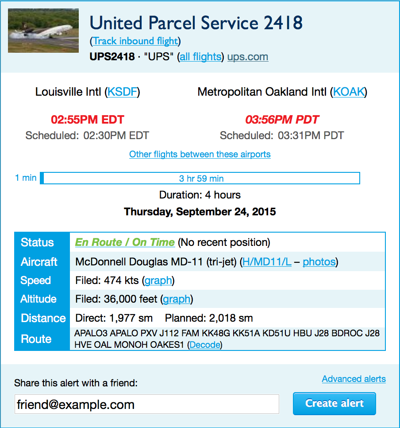Open the all flights link
400x428 pixels.
[x=200, y=57]
